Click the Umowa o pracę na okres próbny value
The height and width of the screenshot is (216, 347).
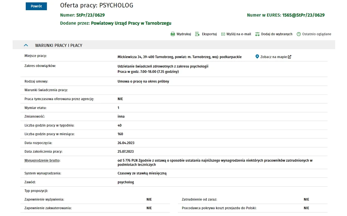[143, 81]
